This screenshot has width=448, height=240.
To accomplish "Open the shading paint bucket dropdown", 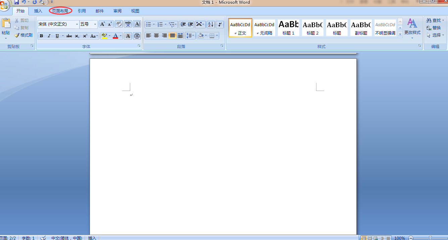I will tap(205, 36).
